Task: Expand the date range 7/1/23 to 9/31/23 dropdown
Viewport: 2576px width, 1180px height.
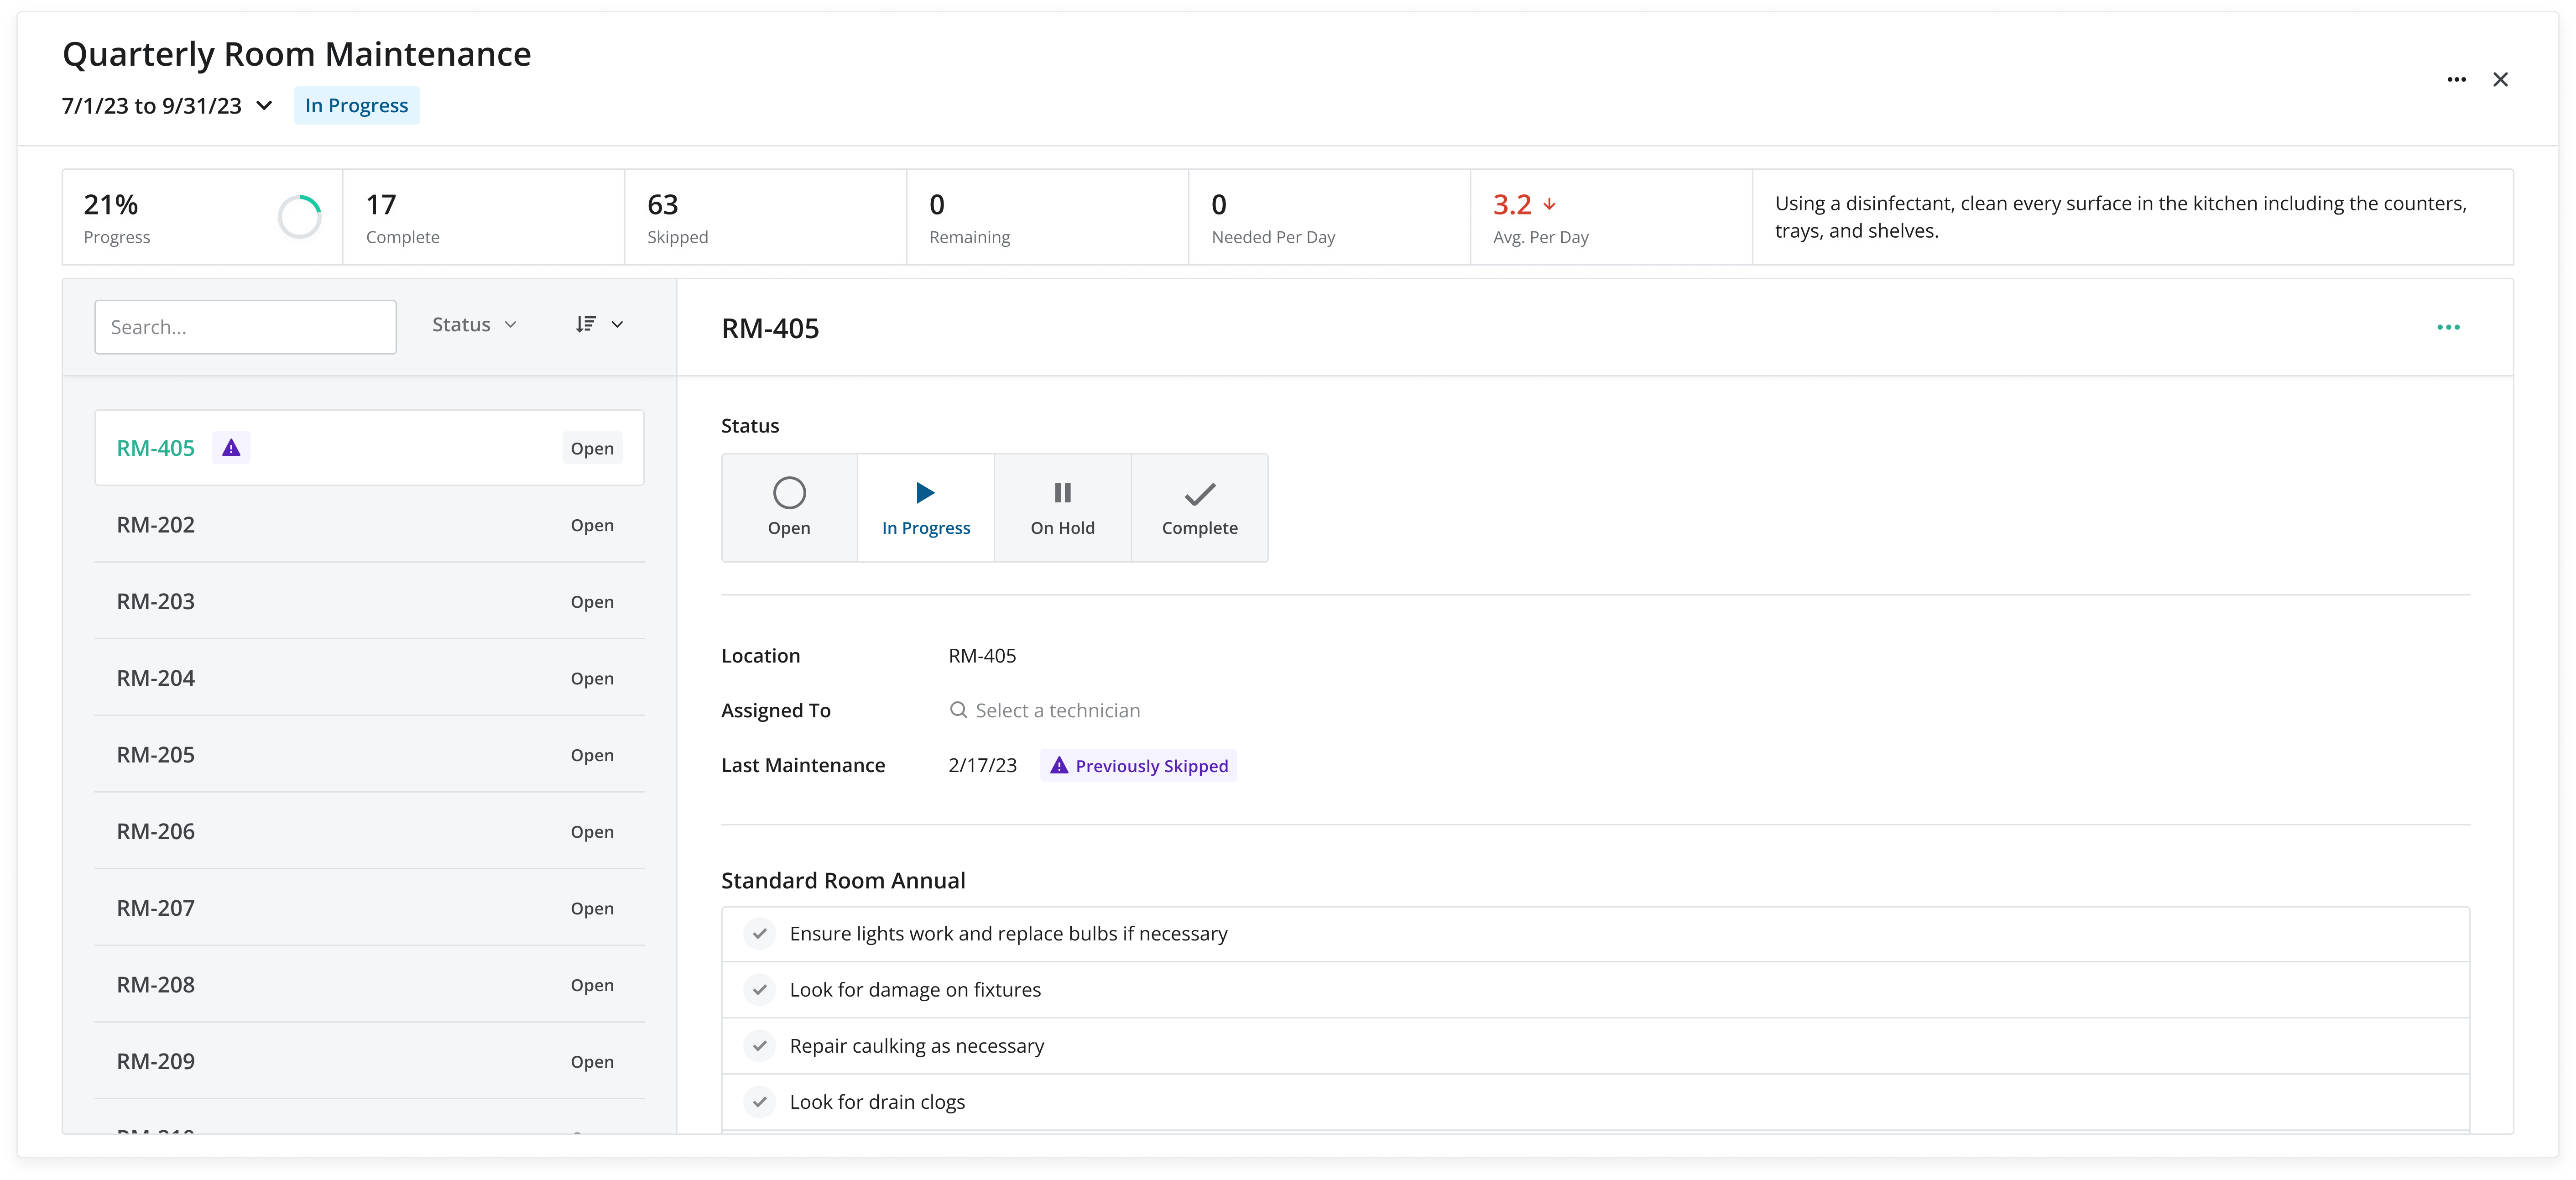Action: pos(264,106)
